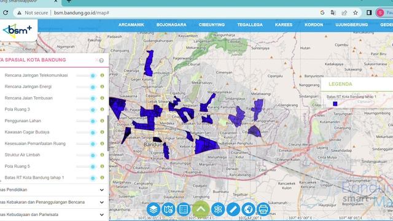
Task: Click the Pola Ruang 5 layer name
Action: click(17, 166)
